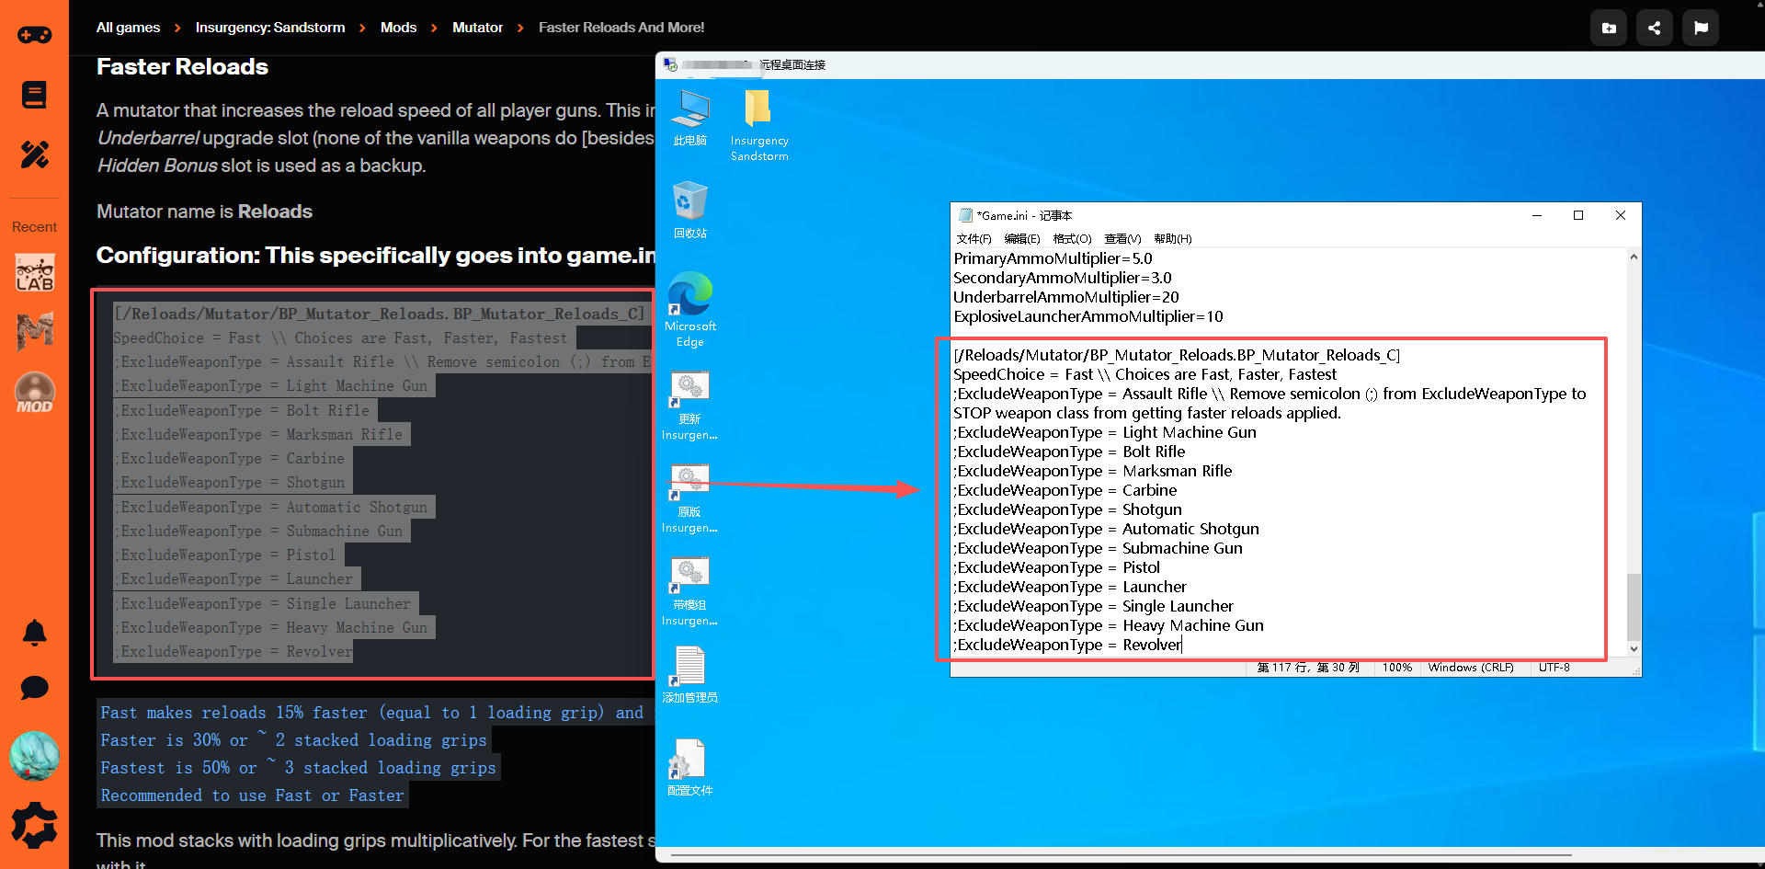The width and height of the screenshot is (1765, 869).
Task: Open the user profile avatar
Action: (x=35, y=756)
